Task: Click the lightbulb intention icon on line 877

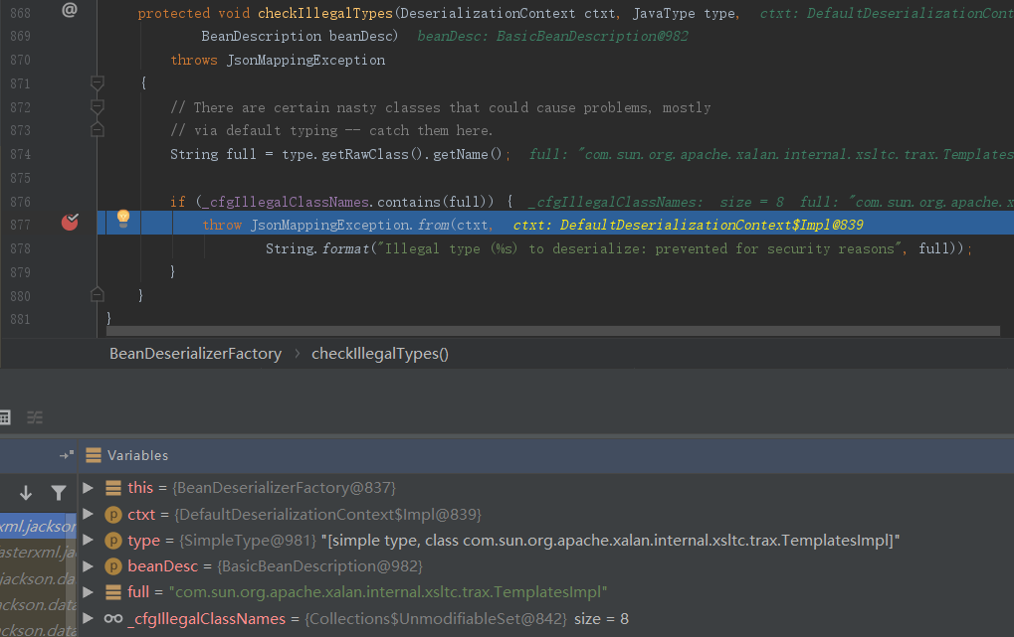Action: tap(123, 218)
